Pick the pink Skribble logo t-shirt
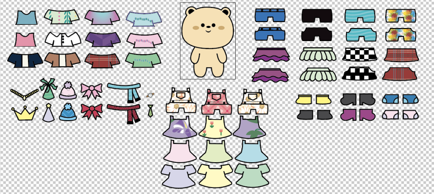 point(144,40)
